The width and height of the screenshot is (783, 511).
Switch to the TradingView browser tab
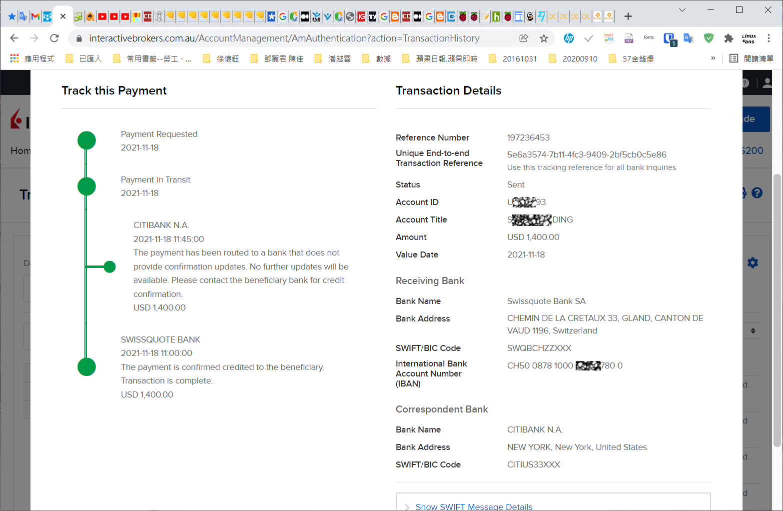(372, 16)
